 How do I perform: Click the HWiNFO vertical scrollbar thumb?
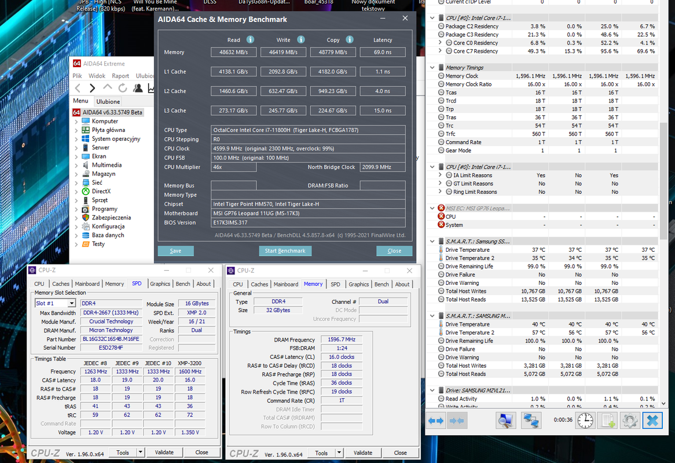(663, 181)
